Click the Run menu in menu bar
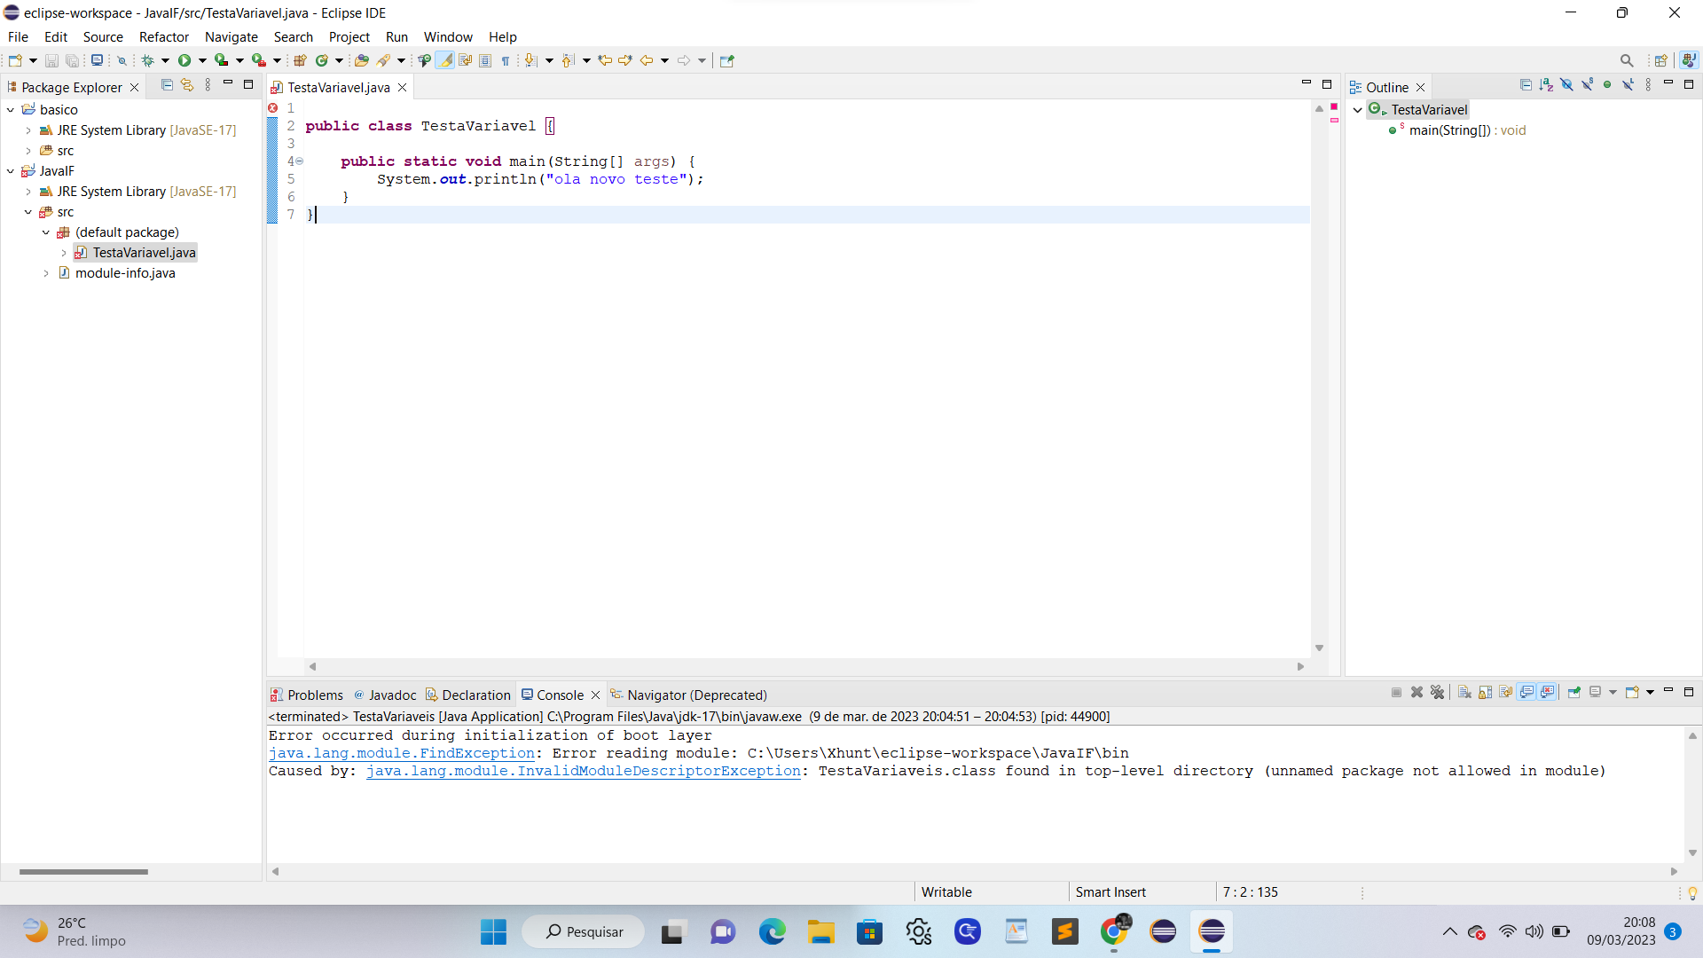1703x958 pixels. coord(396,36)
